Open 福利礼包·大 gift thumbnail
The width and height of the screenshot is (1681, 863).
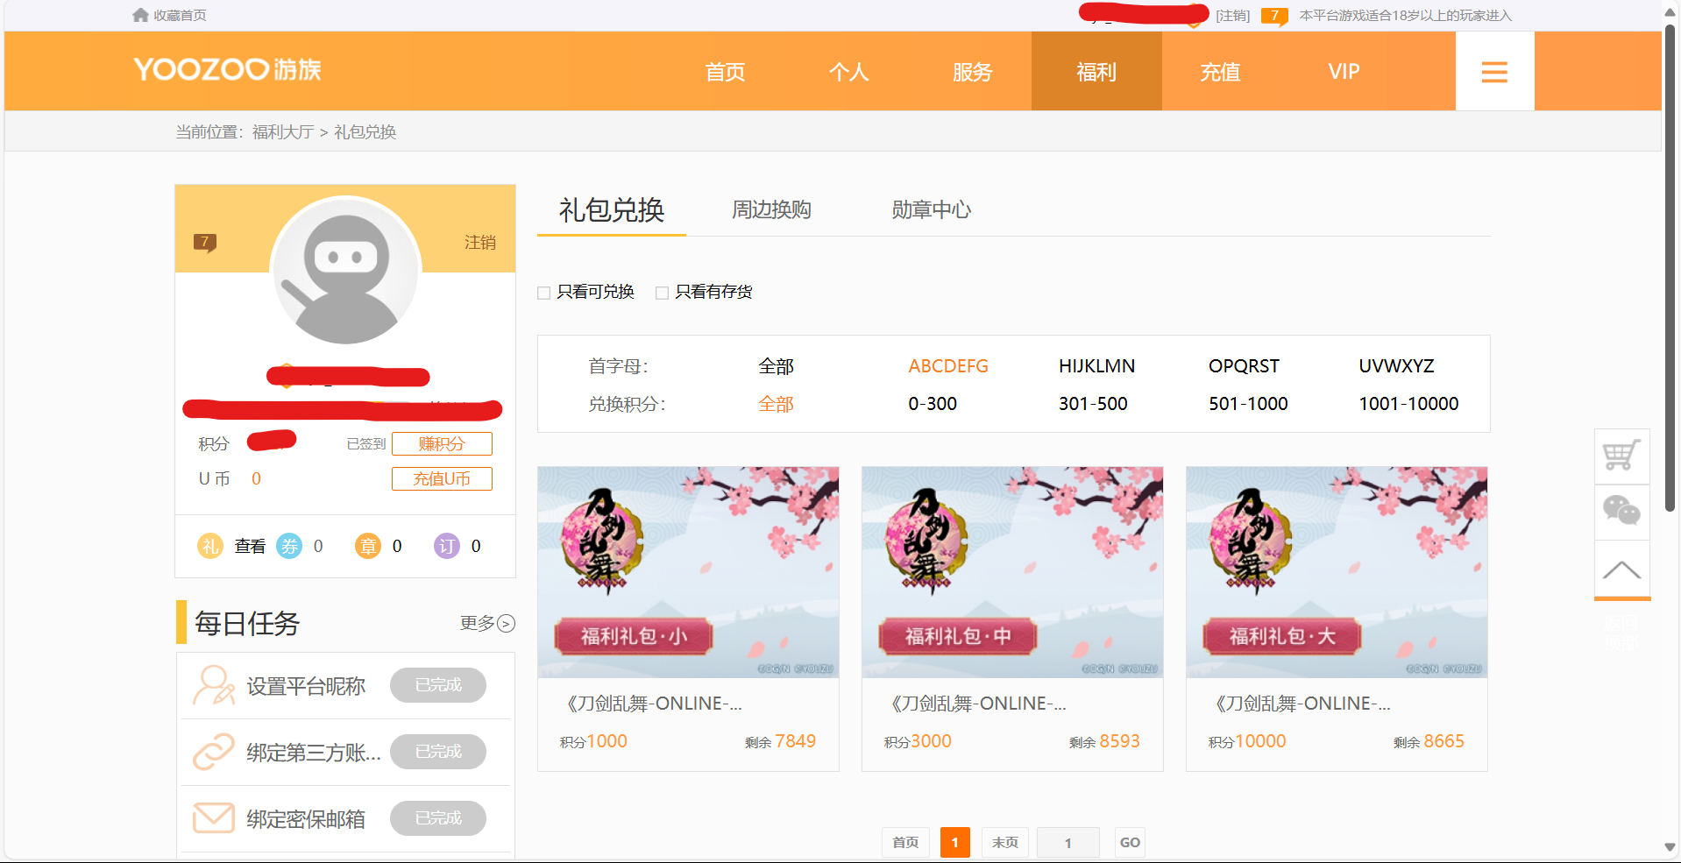(1337, 572)
